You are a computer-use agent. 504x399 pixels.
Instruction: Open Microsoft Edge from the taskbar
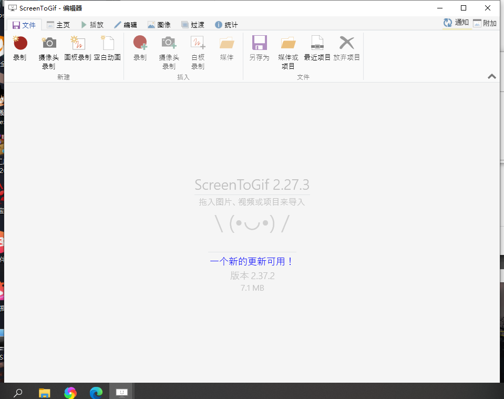tap(96, 392)
